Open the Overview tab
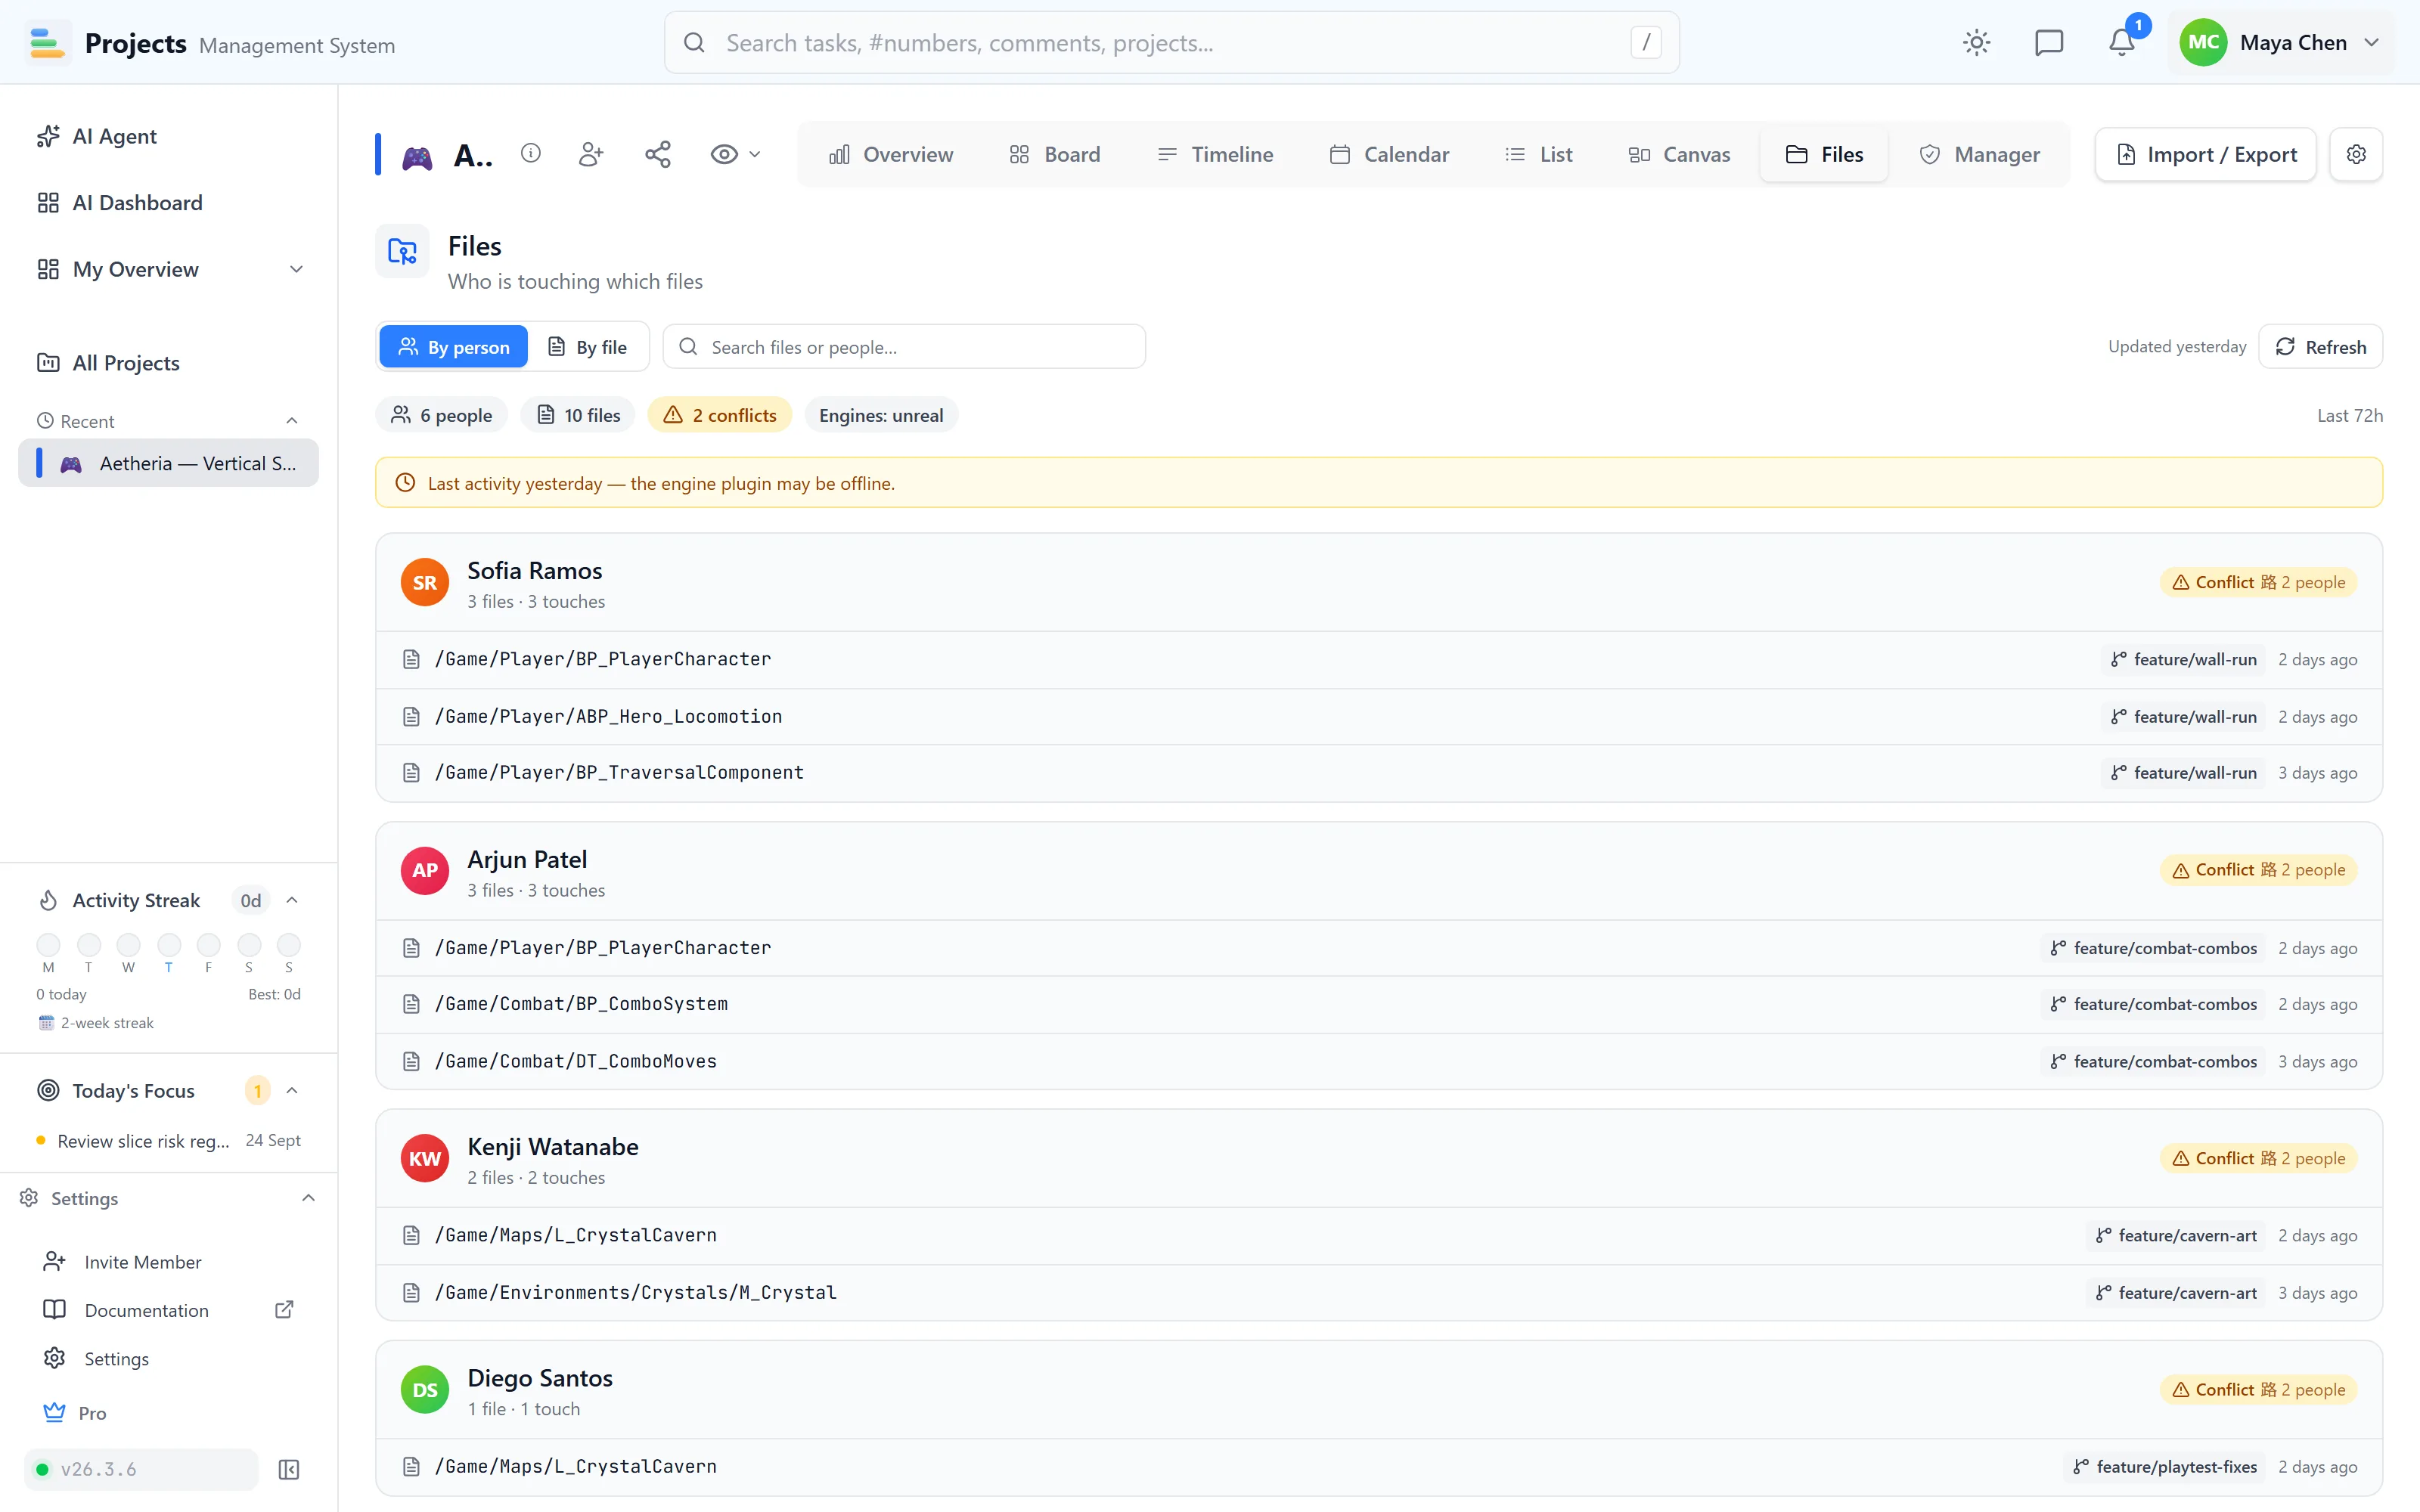The image size is (2420, 1512). point(890,154)
